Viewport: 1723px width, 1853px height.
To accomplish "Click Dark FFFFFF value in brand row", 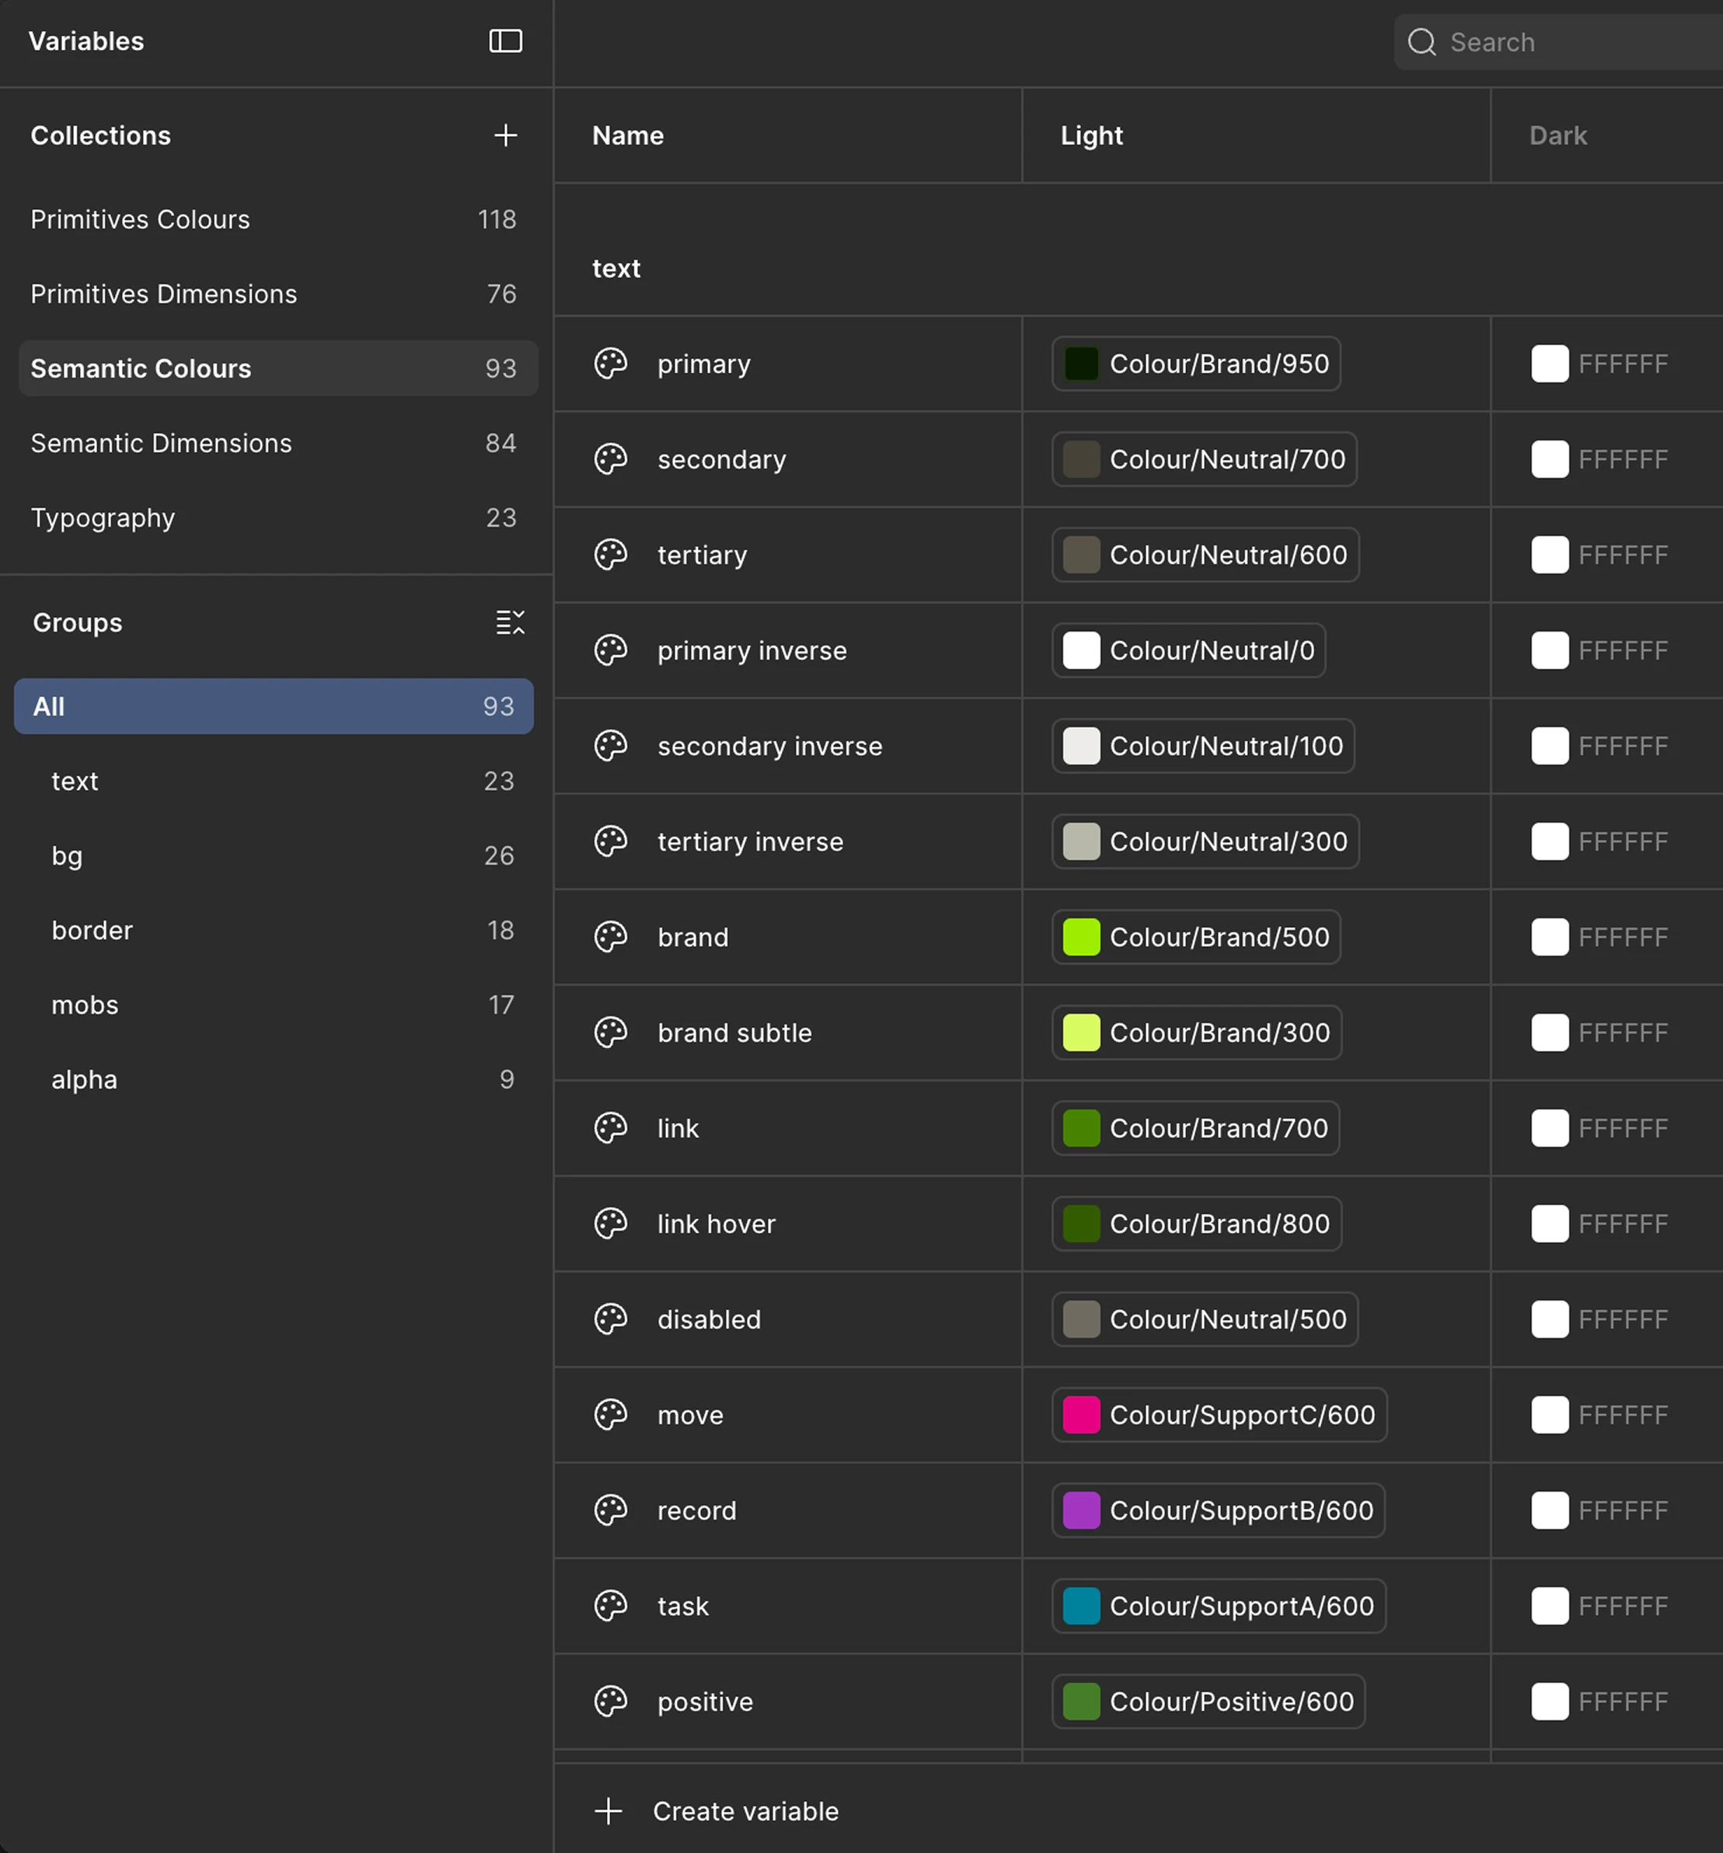I will coord(1622,937).
